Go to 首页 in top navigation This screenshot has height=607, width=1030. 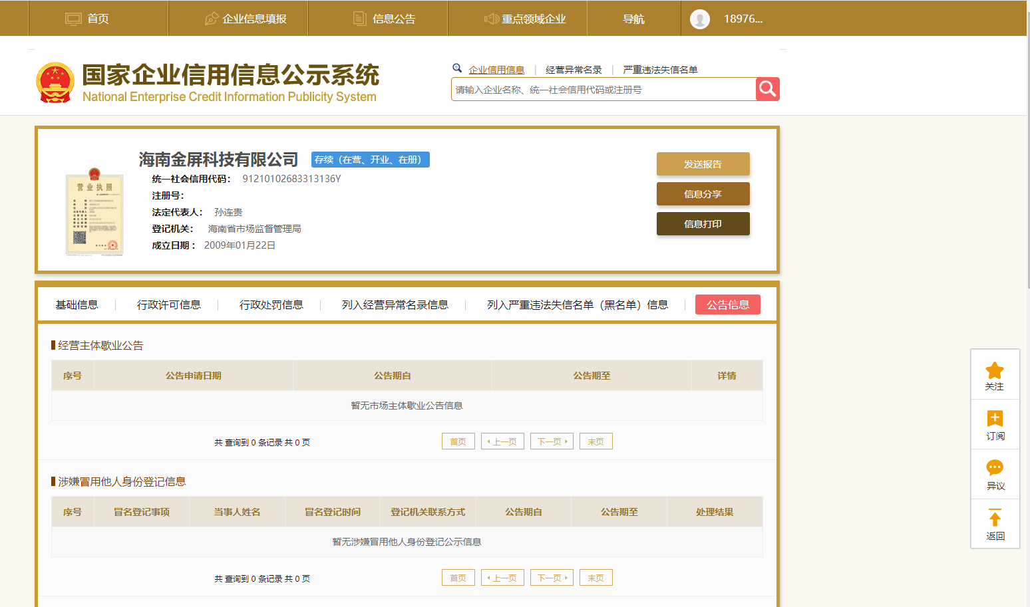[x=87, y=19]
